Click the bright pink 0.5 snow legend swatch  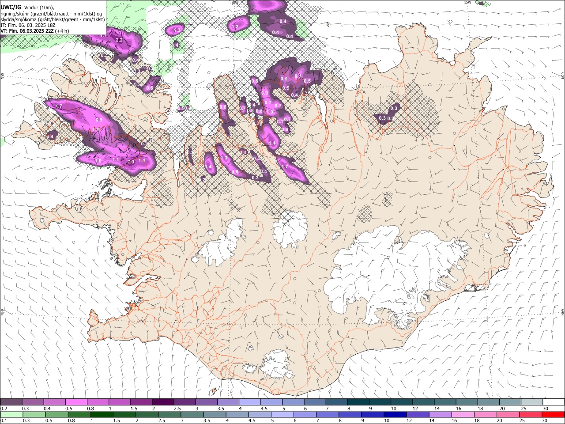[76, 402]
